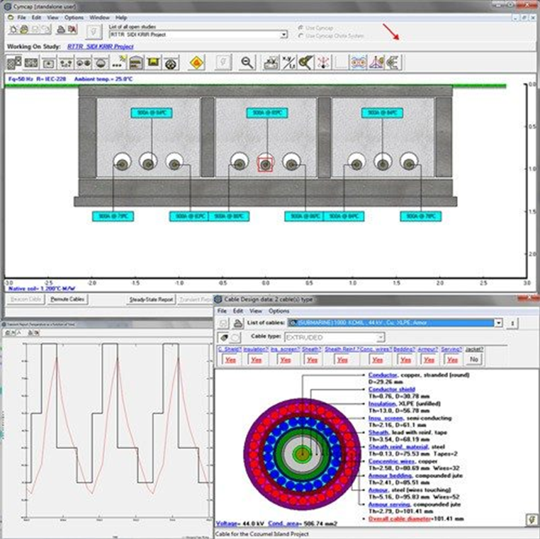Click the Conductor link in cable layer list
The width and height of the screenshot is (540, 539).
pyautogui.click(x=383, y=375)
